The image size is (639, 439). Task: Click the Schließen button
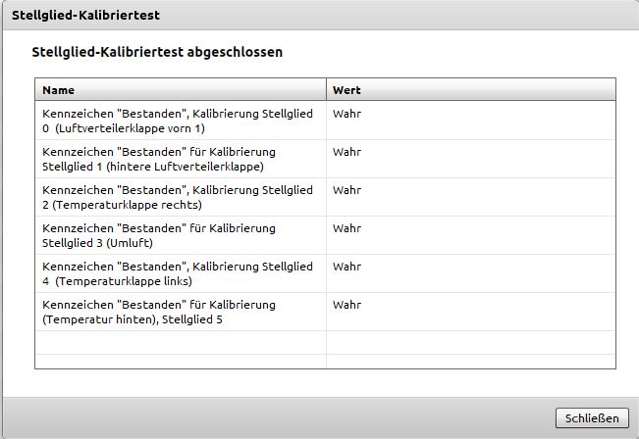(x=592, y=418)
